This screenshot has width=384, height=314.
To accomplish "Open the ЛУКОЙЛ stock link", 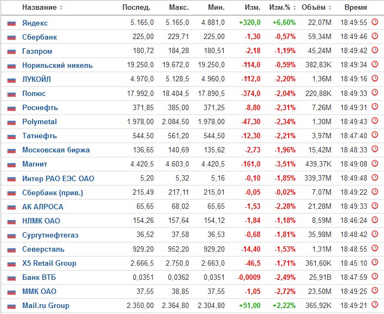I will pos(36,79).
